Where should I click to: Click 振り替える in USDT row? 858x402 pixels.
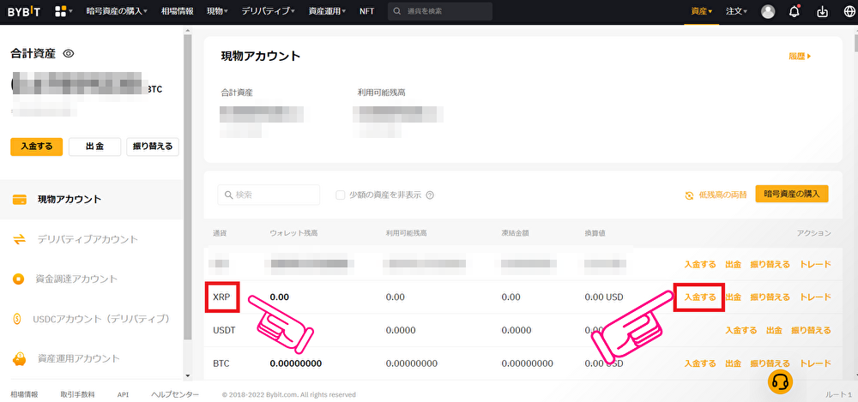coord(811,330)
